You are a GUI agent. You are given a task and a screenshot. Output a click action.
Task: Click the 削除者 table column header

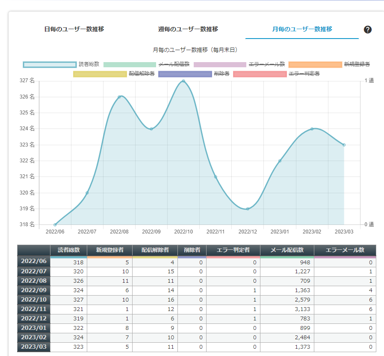[192, 250]
